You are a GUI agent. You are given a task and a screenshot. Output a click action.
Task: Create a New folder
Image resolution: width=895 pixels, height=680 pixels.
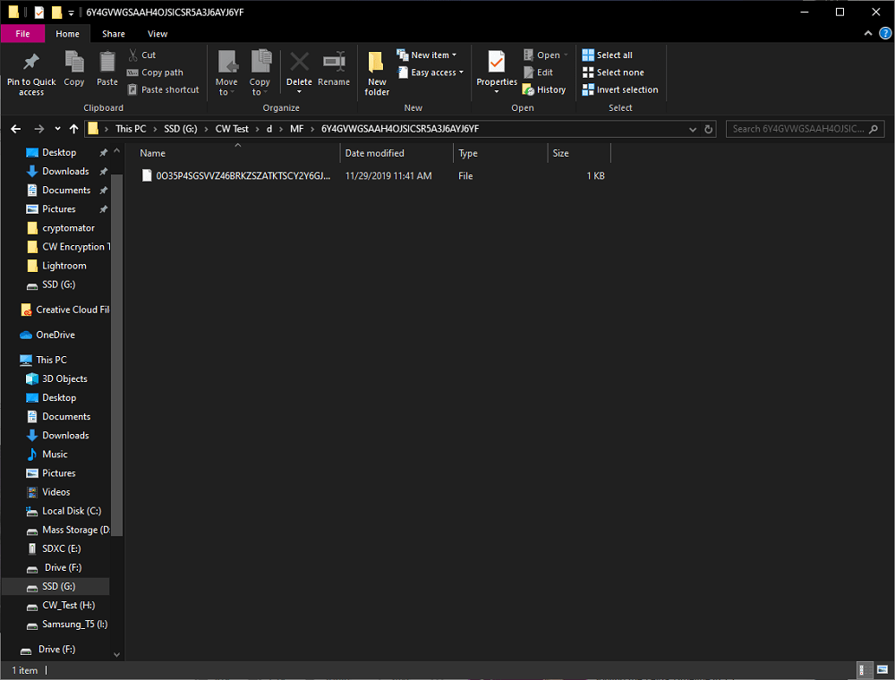[377, 72]
